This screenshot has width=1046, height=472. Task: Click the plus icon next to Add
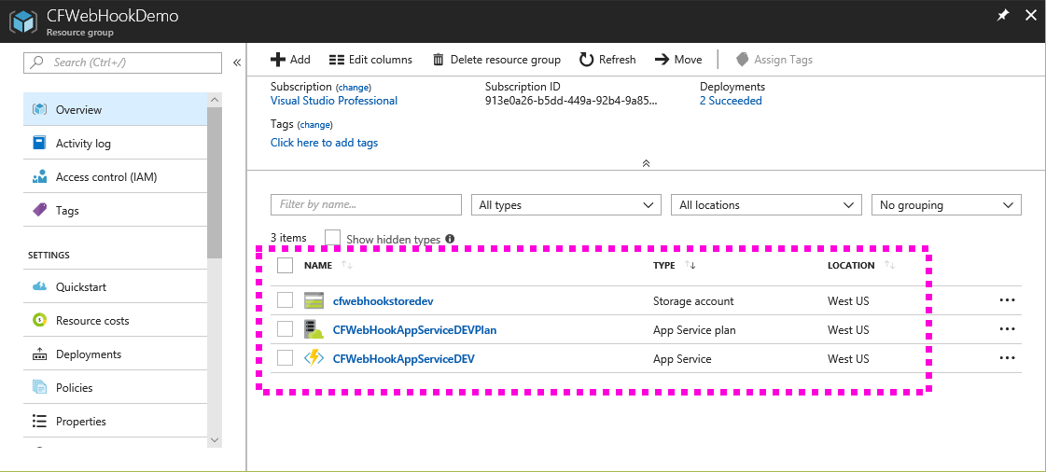pyautogui.click(x=278, y=60)
